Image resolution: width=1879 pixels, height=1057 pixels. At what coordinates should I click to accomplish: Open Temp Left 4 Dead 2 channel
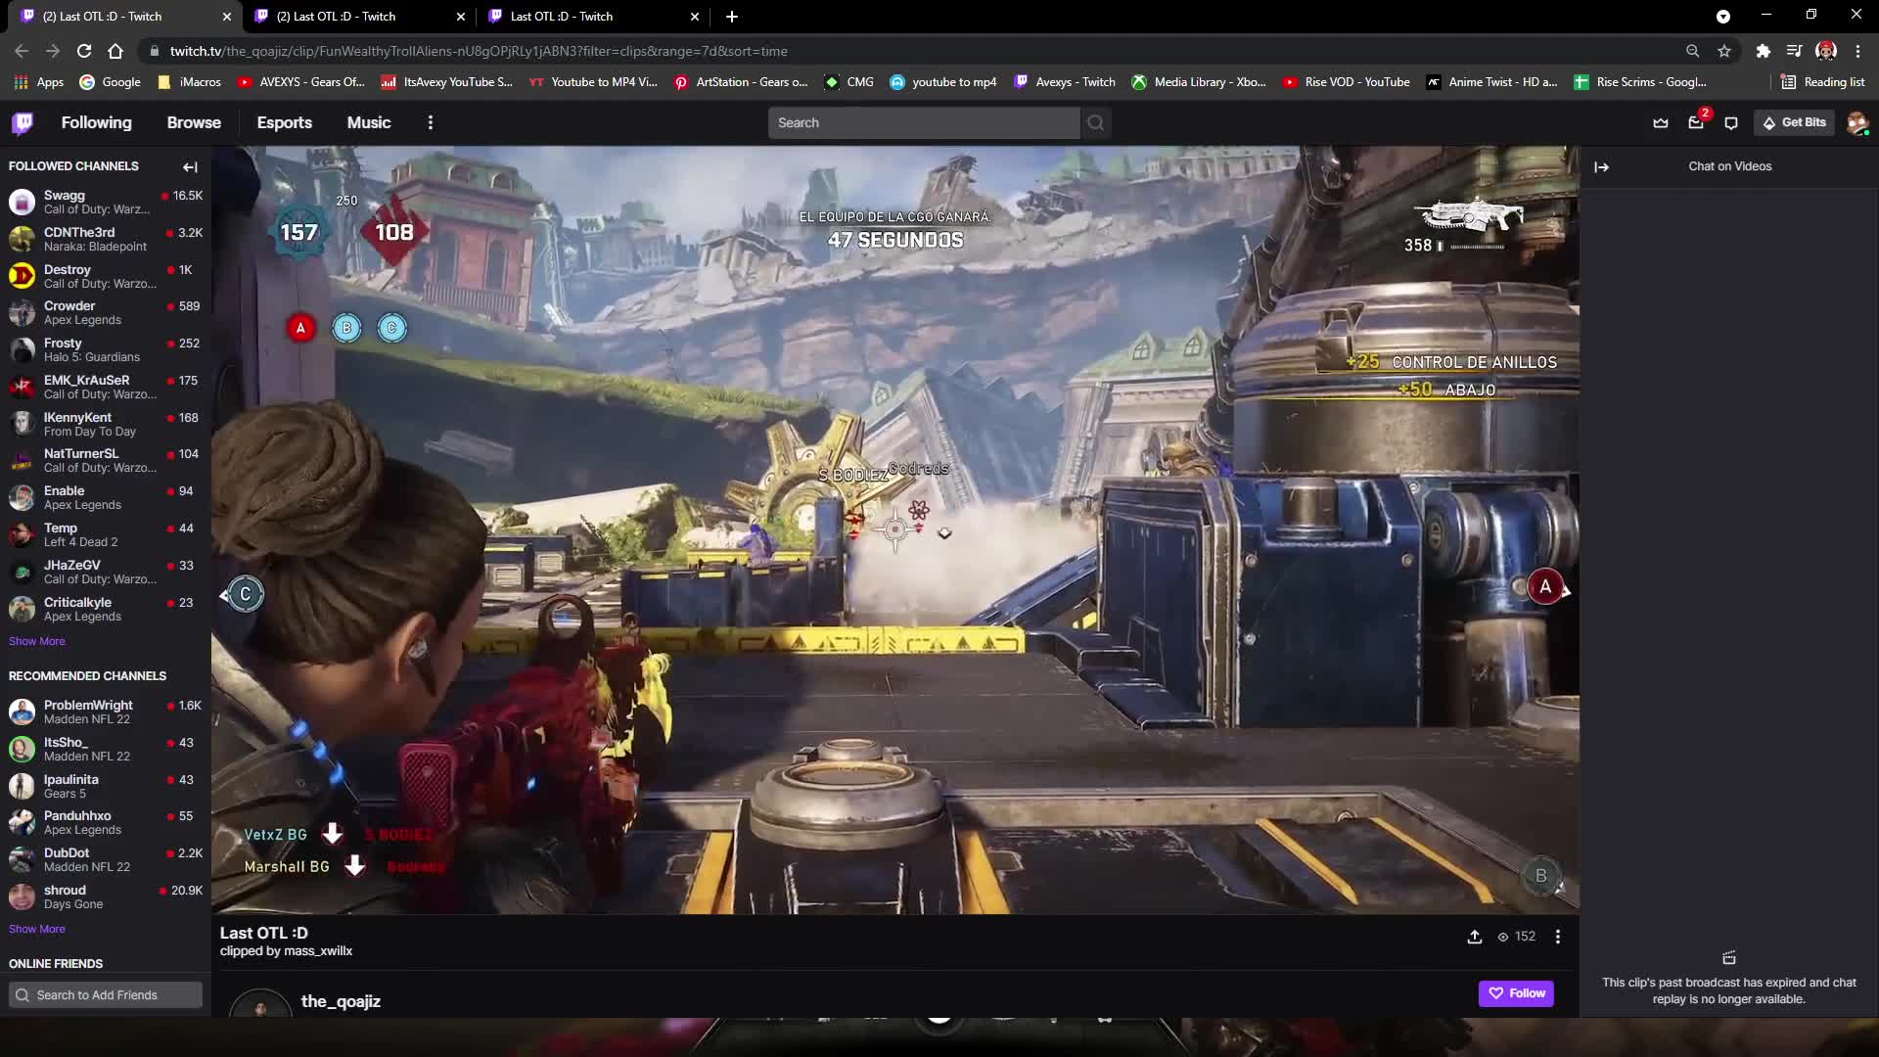106,534
